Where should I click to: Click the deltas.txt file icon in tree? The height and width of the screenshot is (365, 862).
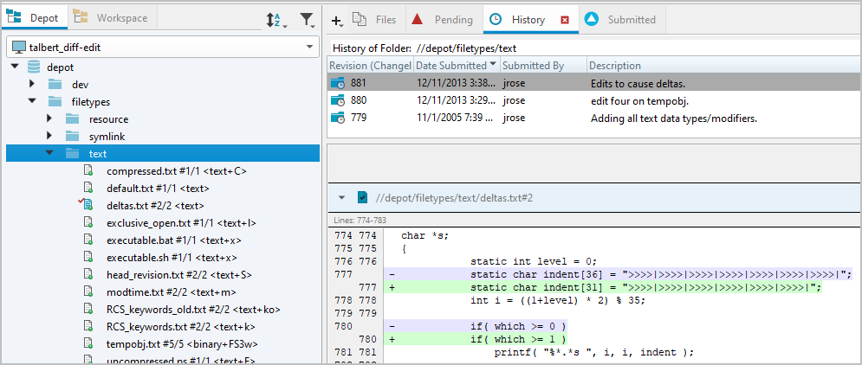(87, 205)
